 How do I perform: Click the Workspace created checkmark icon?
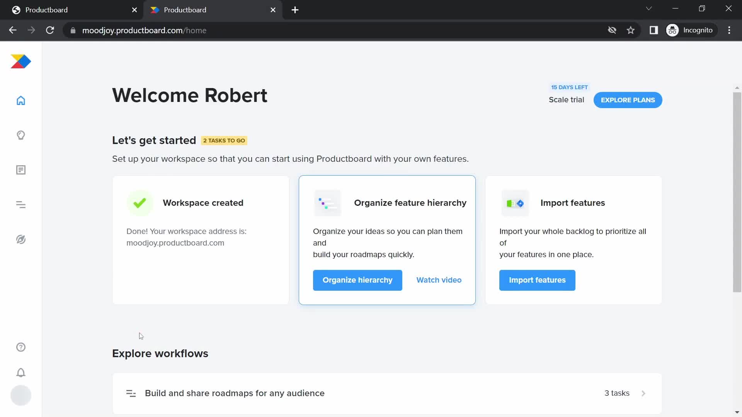tap(140, 203)
